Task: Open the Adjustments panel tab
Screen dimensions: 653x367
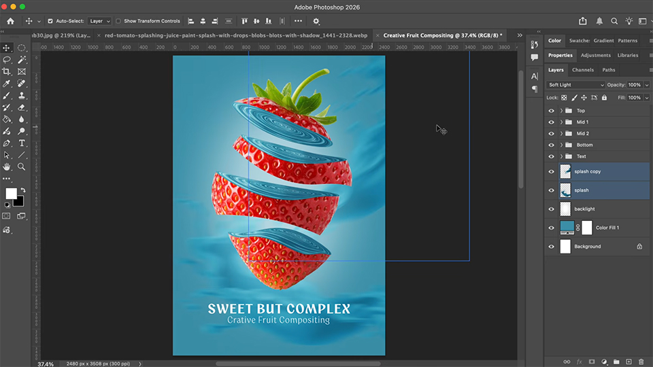Action: click(595, 55)
